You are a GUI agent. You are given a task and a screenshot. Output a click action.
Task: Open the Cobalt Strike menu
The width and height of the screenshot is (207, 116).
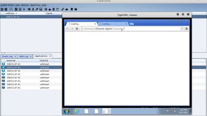point(7,5)
